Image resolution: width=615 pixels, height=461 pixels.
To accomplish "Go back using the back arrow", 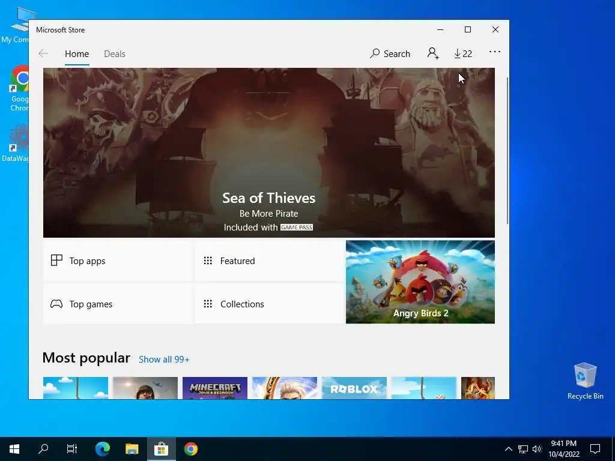I will click(43, 53).
